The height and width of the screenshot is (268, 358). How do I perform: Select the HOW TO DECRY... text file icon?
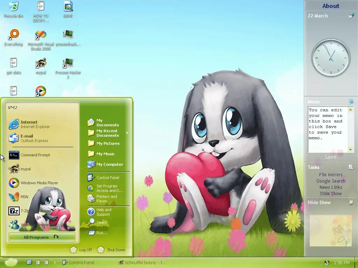[41, 12]
